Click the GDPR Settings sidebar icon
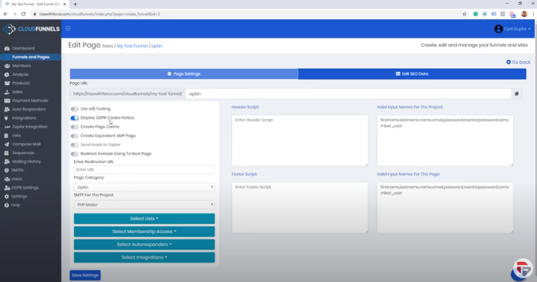537x282 pixels. pyautogui.click(x=7, y=187)
